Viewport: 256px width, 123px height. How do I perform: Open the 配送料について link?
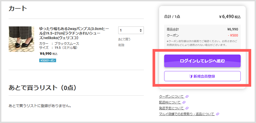[x=170, y=102]
